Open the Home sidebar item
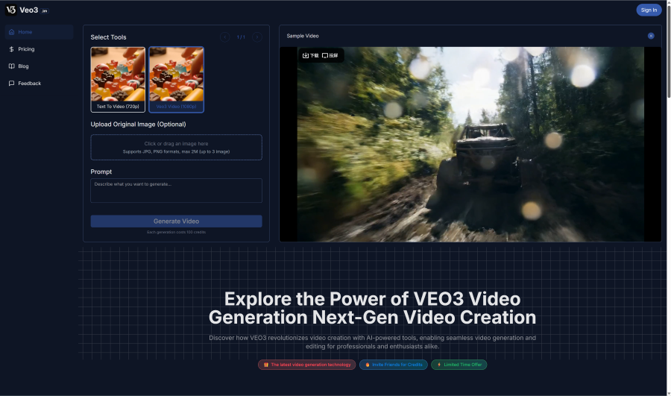Viewport: 671px width, 396px height. coord(39,32)
